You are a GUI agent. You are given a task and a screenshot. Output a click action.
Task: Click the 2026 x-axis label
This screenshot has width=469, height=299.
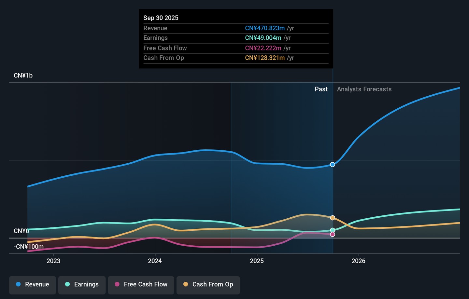coord(359,261)
